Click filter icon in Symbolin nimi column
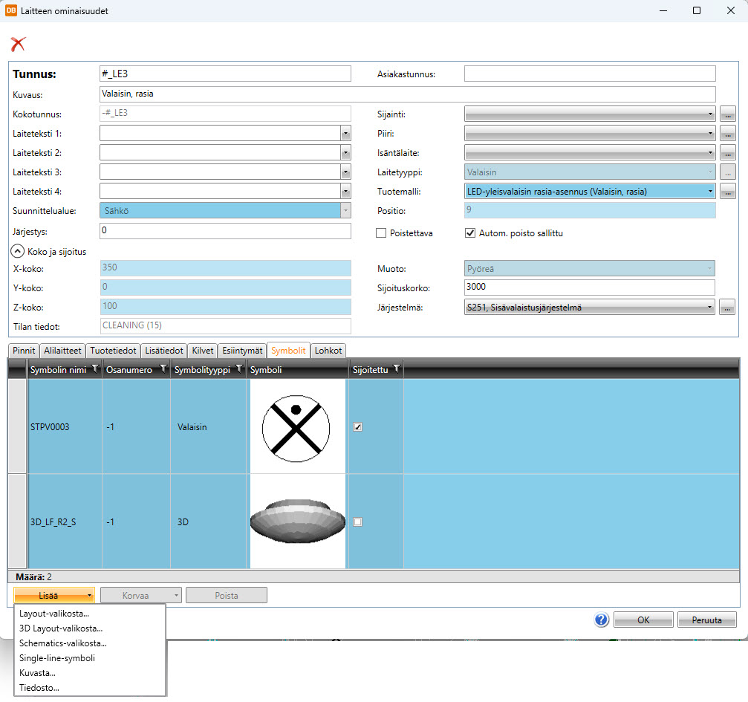This screenshot has width=748, height=702. click(x=94, y=369)
